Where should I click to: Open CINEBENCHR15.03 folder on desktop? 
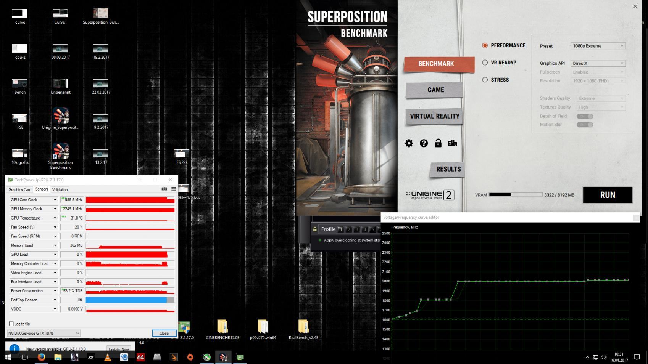click(x=222, y=330)
